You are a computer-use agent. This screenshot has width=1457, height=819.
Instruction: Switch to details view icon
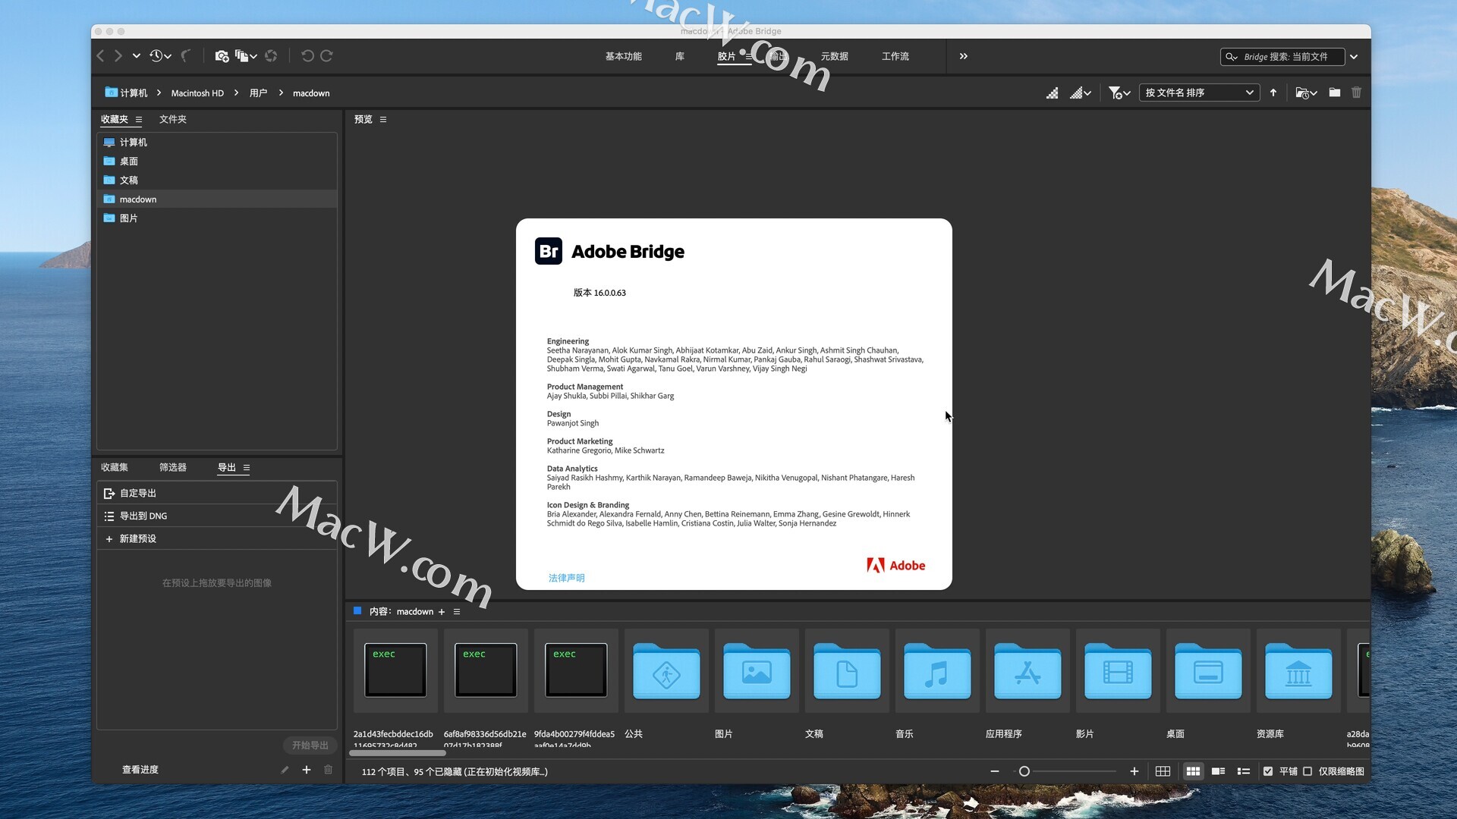[x=1218, y=771]
